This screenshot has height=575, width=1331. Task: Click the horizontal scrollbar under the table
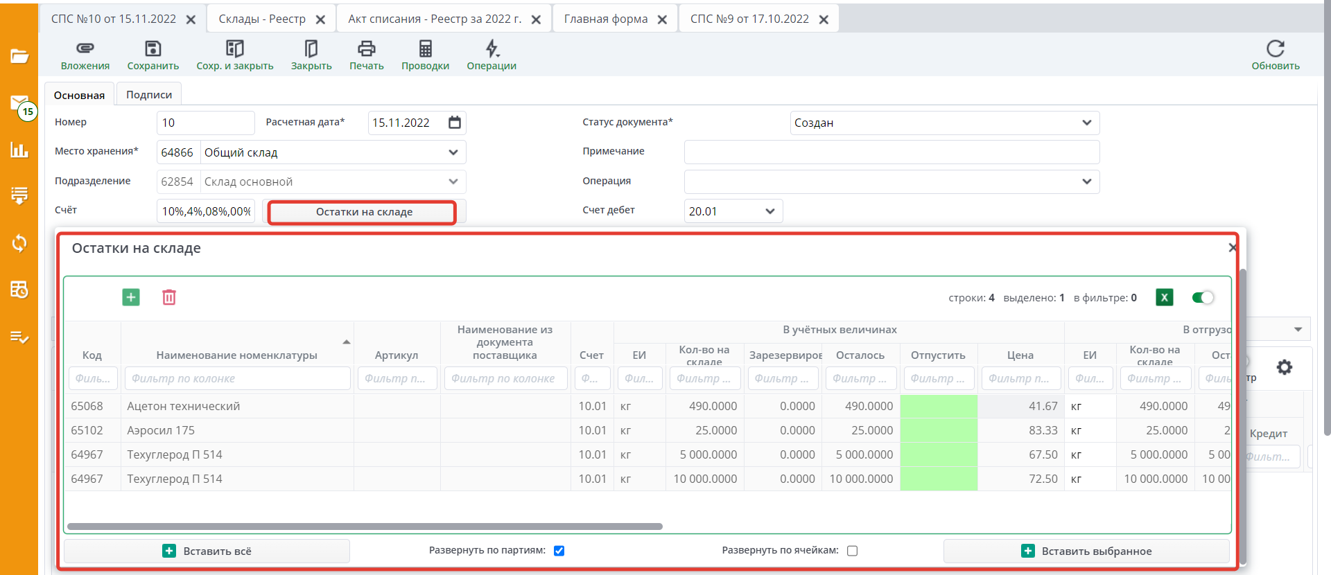click(365, 527)
